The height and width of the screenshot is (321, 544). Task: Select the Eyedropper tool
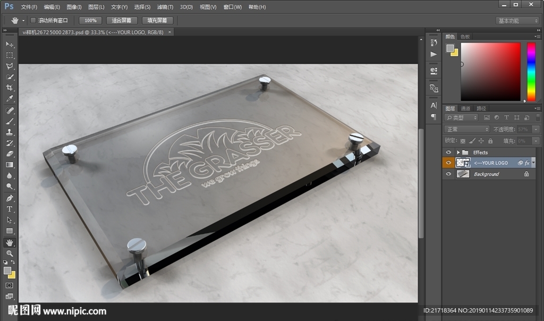coord(10,98)
